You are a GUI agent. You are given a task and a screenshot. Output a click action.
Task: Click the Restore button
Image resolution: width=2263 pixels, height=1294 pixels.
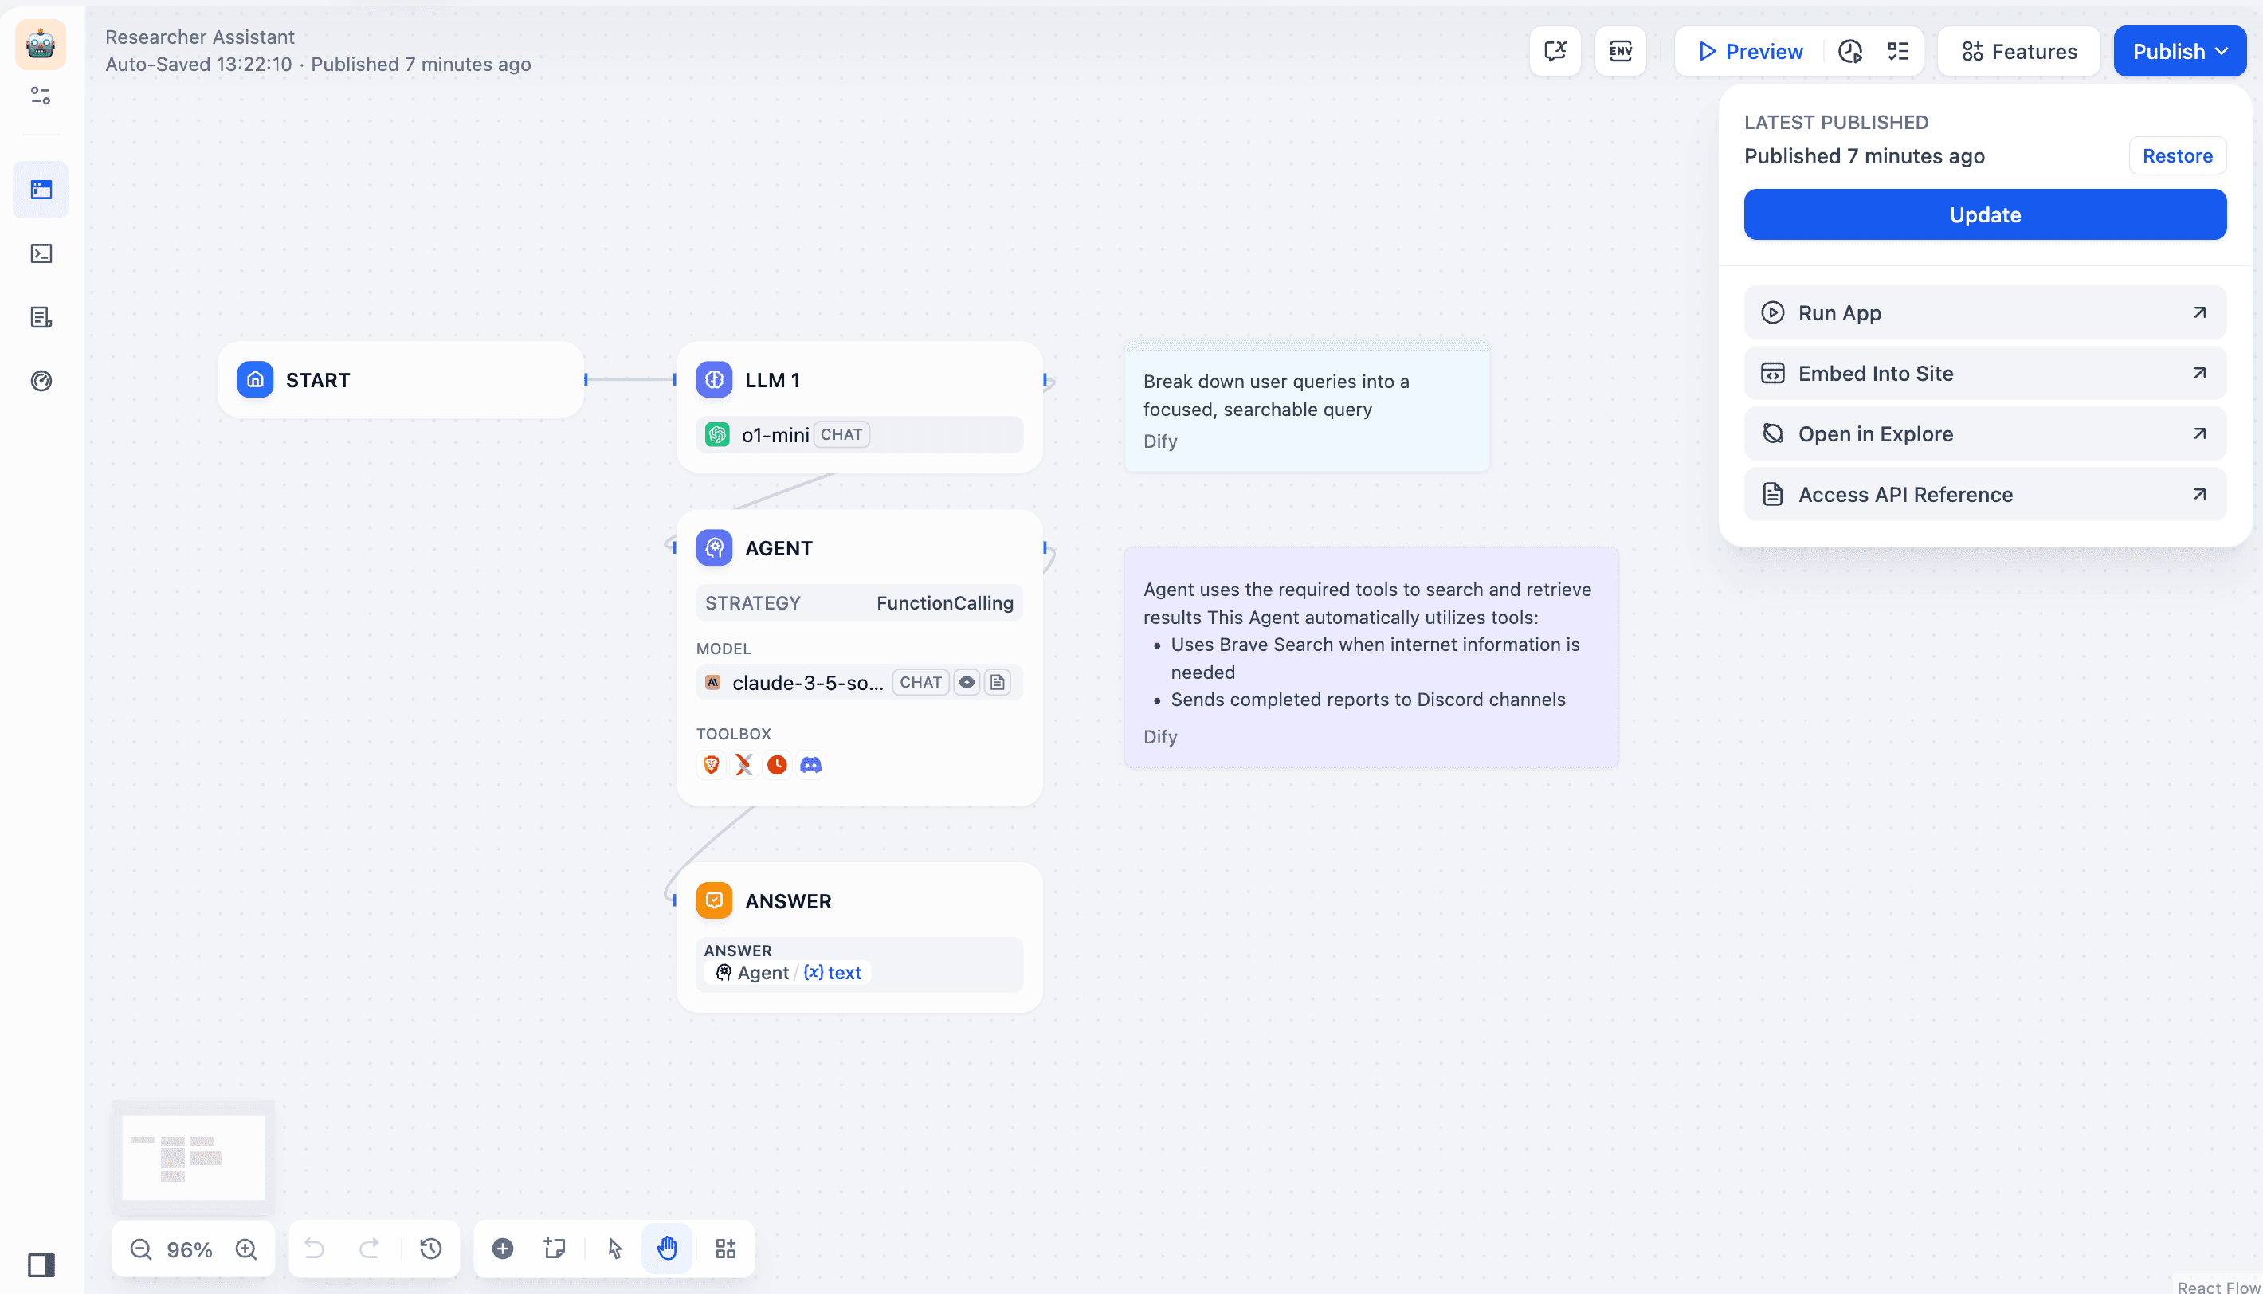pos(2176,156)
